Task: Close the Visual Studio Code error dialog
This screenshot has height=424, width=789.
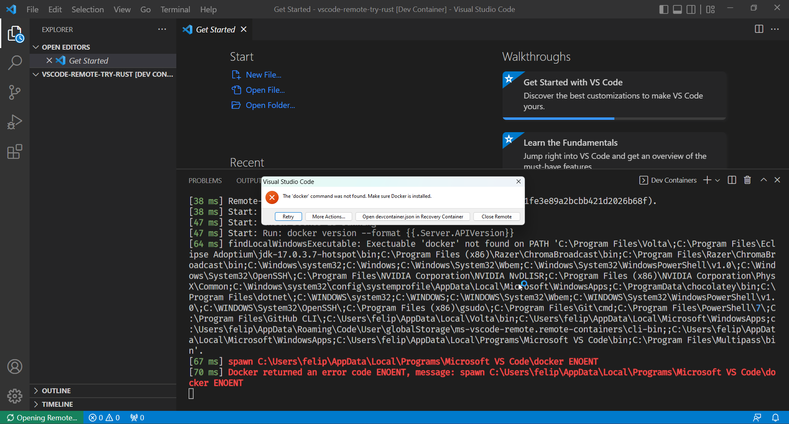Action: [x=519, y=181]
